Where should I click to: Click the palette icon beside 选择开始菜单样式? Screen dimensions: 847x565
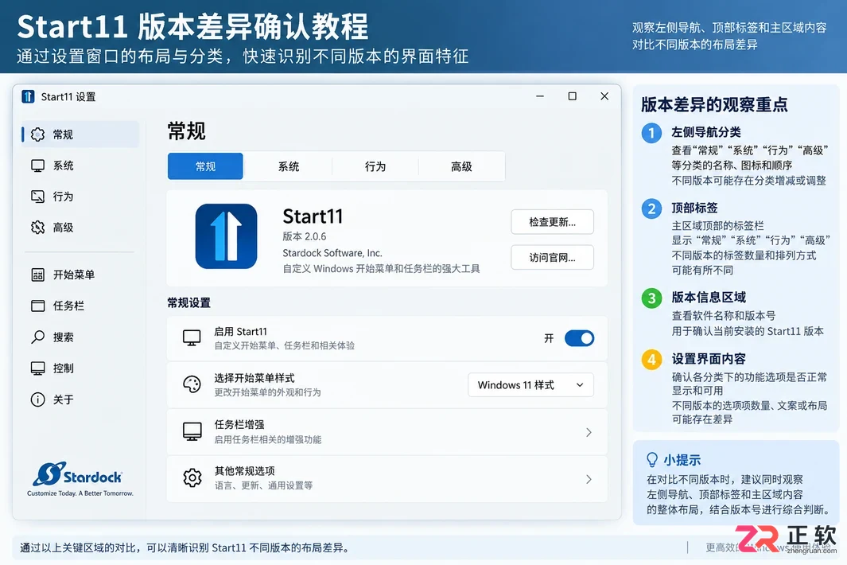(192, 384)
